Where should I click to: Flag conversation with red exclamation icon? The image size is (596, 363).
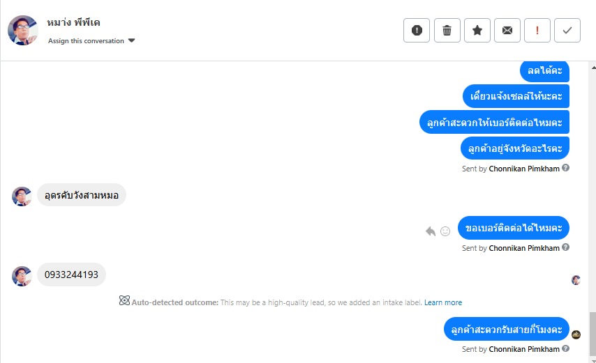pyautogui.click(x=537, y=30)
